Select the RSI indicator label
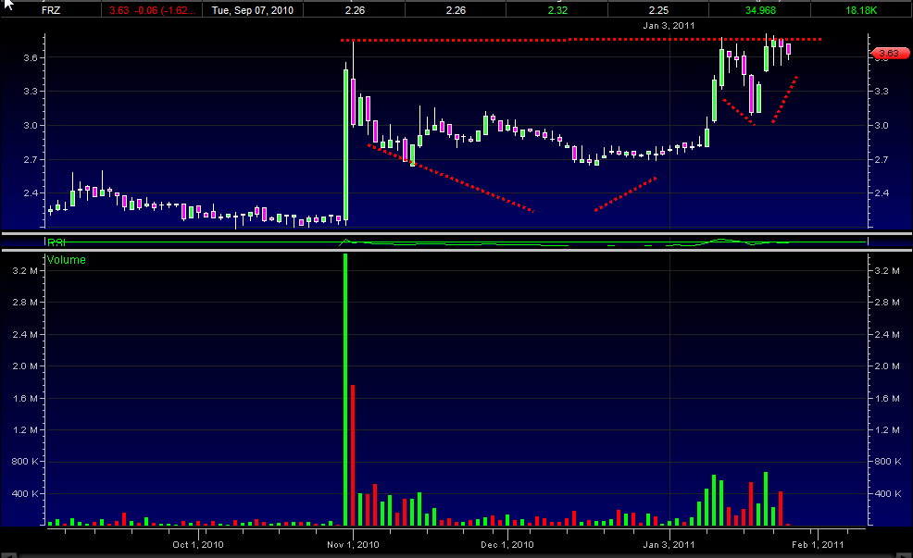Screen dimensions: 913x558 [x=56, y=242]
